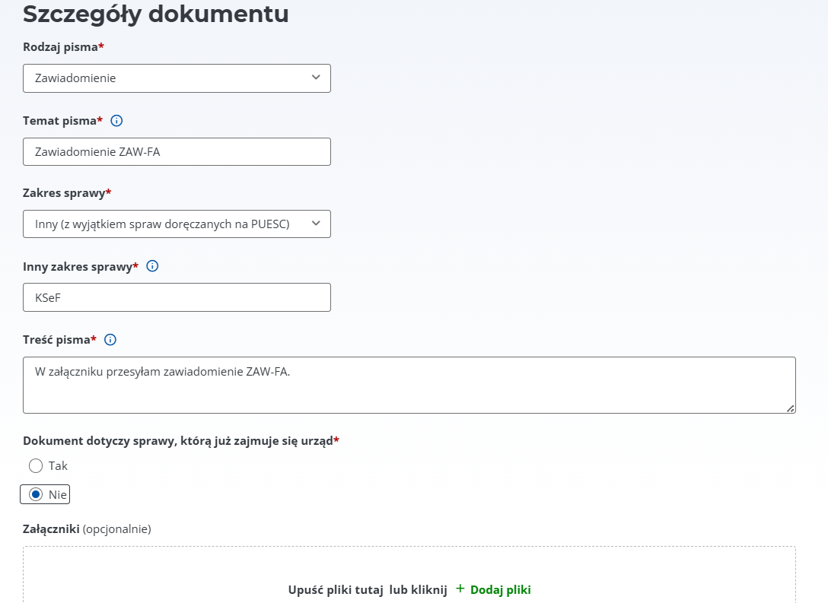
Task: Select the Nie radio button
Action: tap(35, 495)
